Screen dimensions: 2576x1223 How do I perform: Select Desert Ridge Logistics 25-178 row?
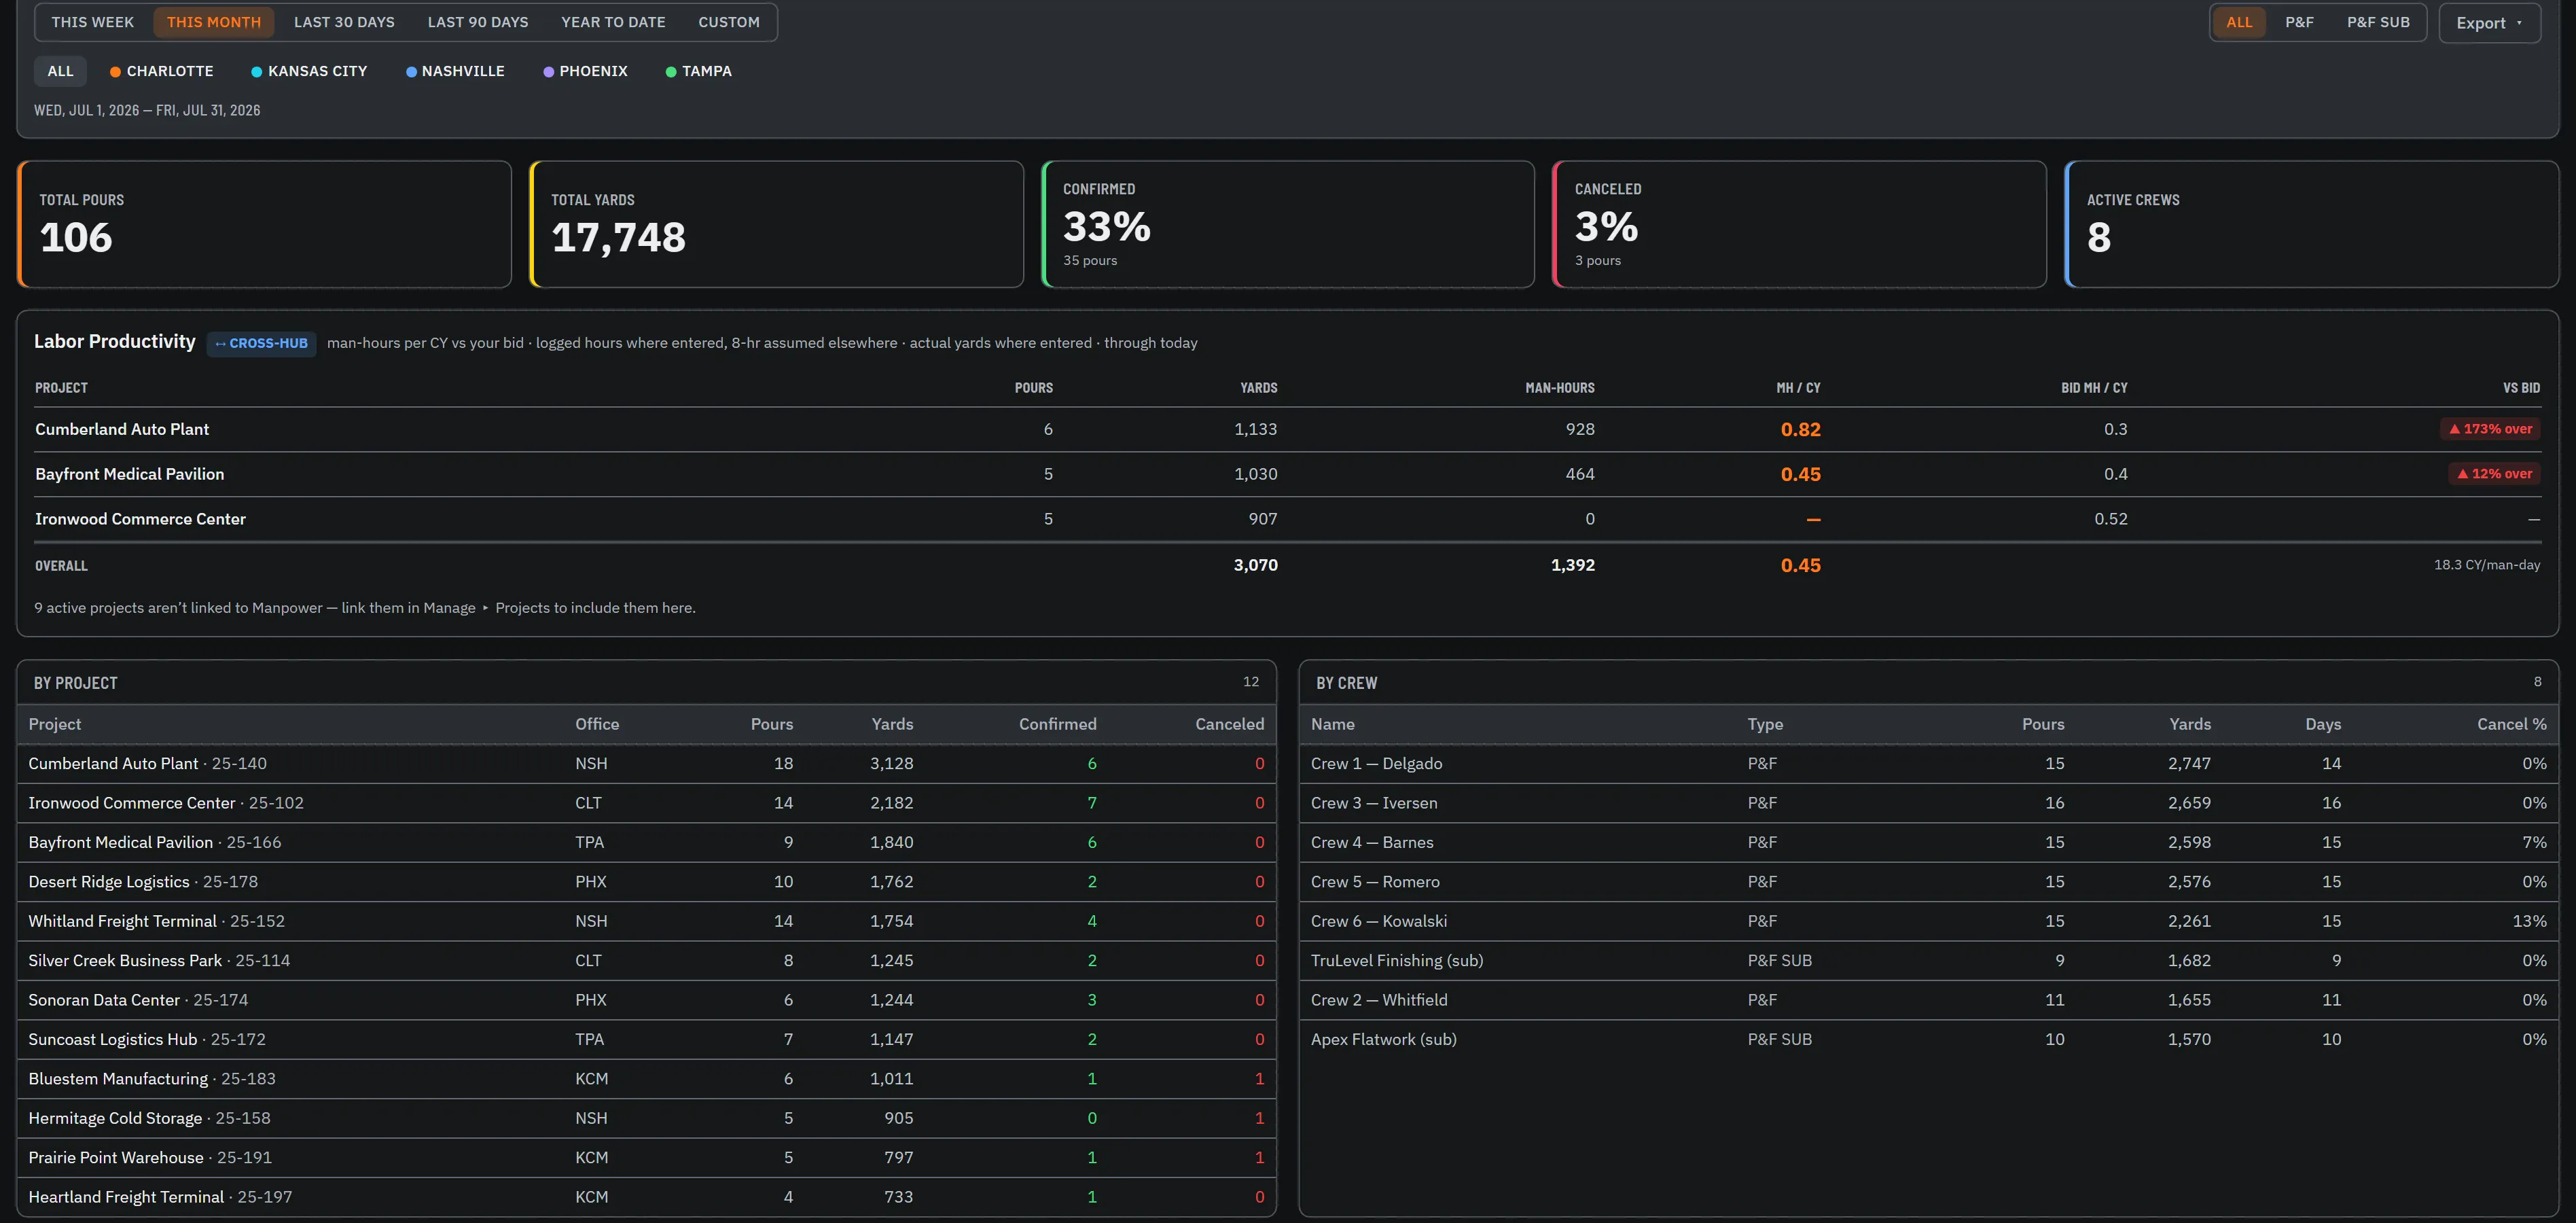coord(646,882)
